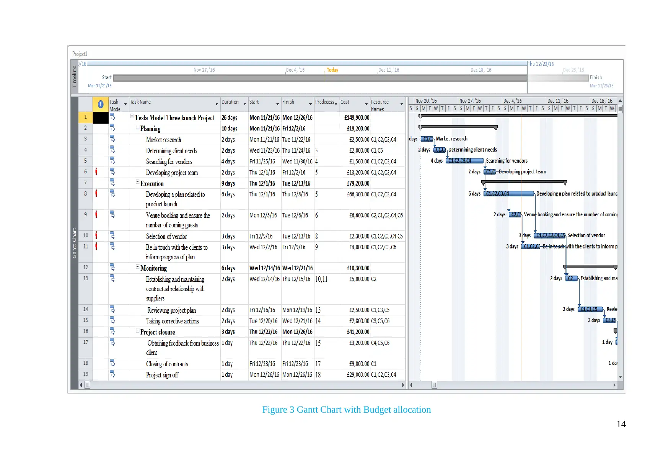Open the Duration column filter dropdown
Image resolution: width=671 pixels, height=475 pixels.
[245, 104]
